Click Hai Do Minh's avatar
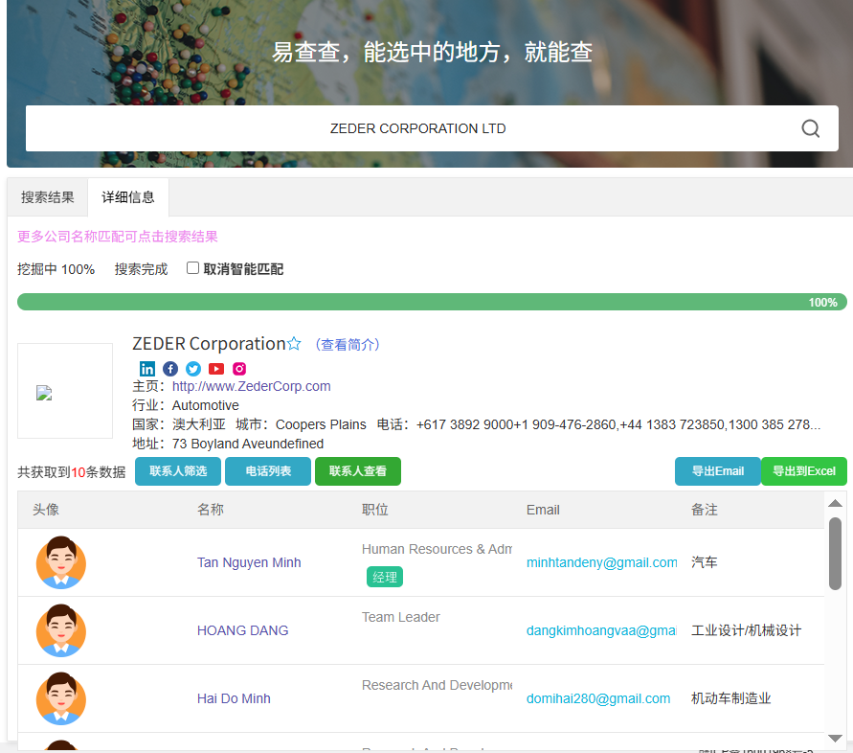Image resolution: width=853 pixels, height=753 pixels. coord(61,698)
